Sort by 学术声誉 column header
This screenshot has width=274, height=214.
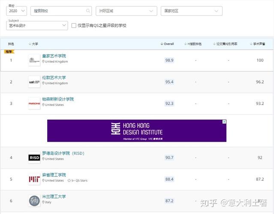coord(257,44)
